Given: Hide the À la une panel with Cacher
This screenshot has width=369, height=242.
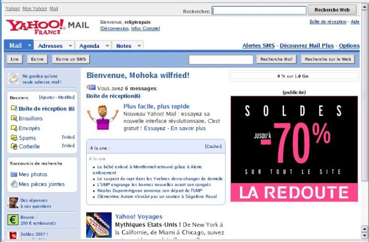Looking at the screenshot, I should (x=213, y=146).
